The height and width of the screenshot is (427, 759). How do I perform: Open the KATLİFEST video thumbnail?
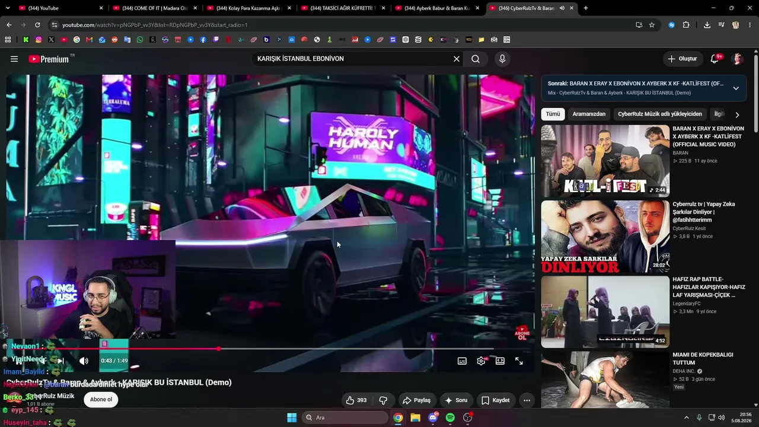point(605,161)
